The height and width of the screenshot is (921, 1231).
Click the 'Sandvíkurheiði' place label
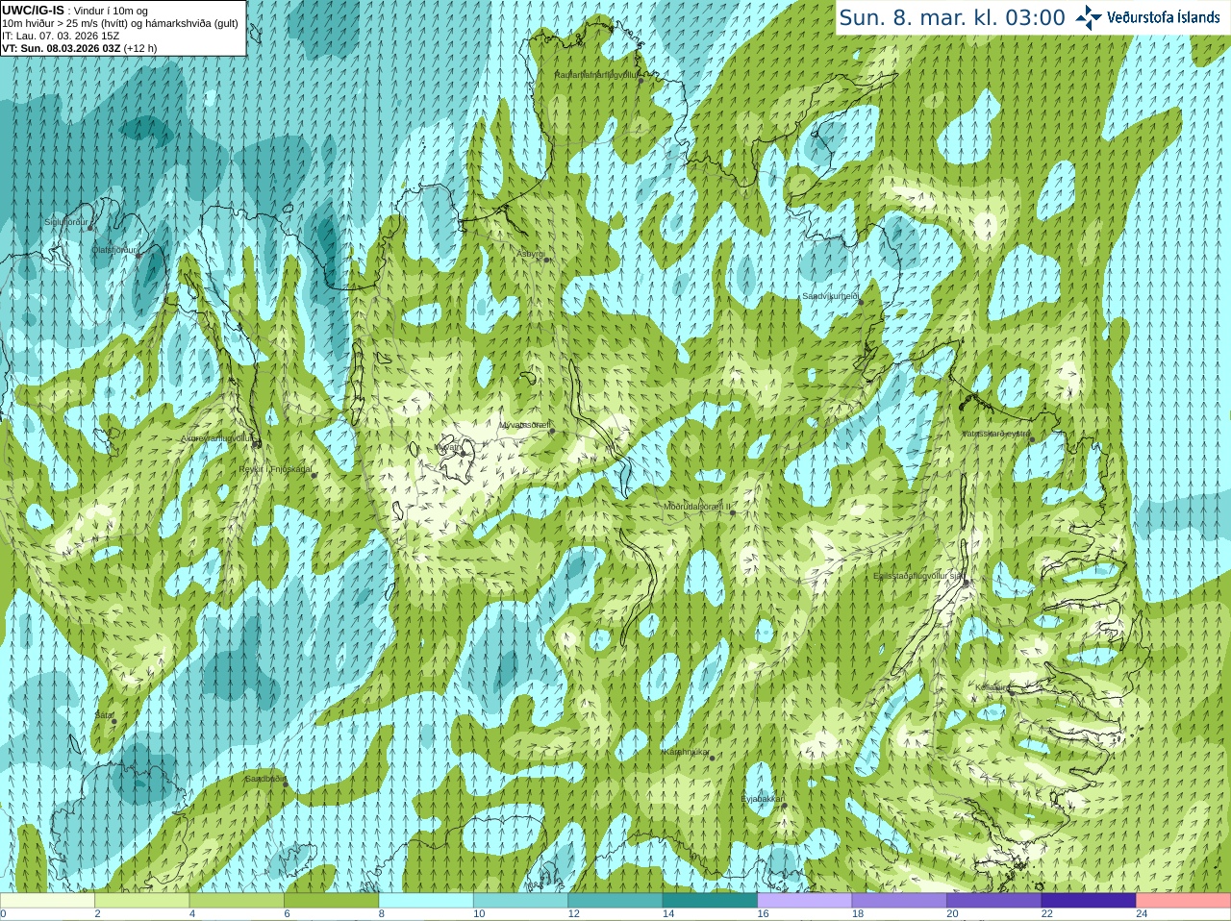point(831,296)
